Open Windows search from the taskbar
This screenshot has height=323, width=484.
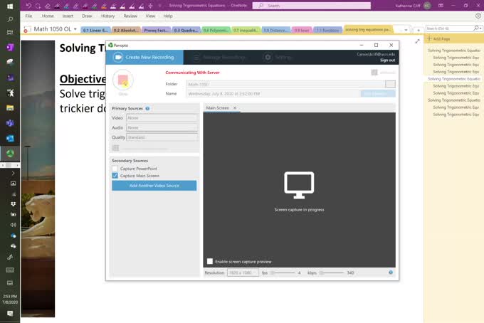[10, 20]
